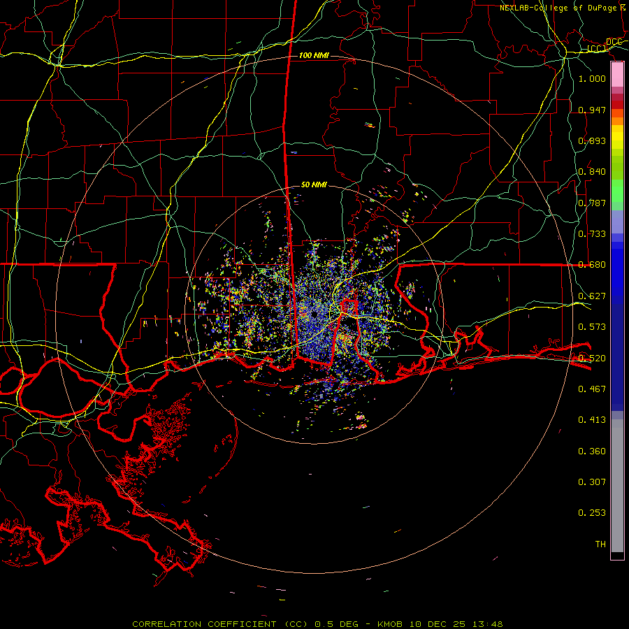The height and width of the screenshot is (629, 629).
Task: Click the KMOB radar site marker at the rings' center
Action: click(x=314, y=314)
